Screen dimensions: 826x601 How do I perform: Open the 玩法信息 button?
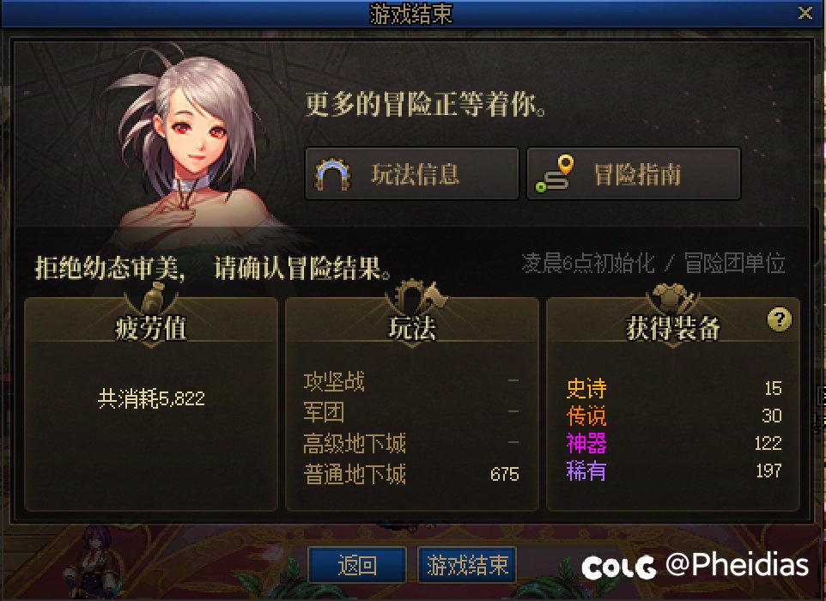pos(412,173)
